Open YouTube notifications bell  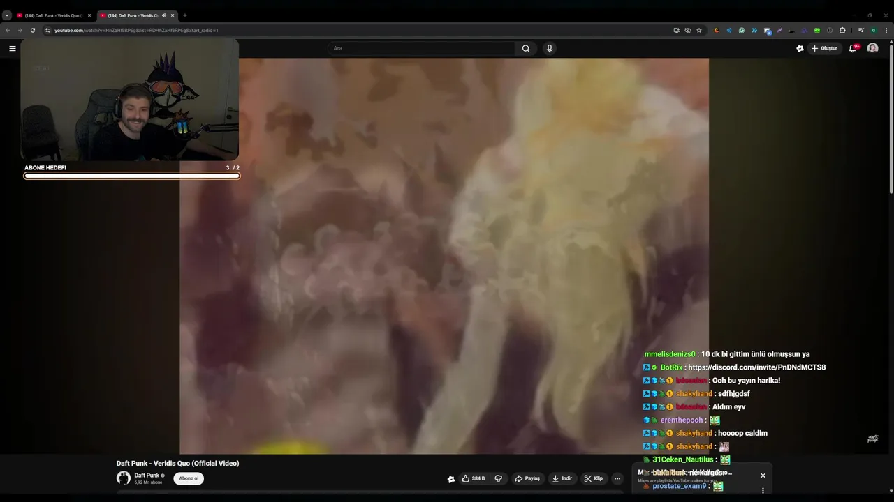(853, 48)
